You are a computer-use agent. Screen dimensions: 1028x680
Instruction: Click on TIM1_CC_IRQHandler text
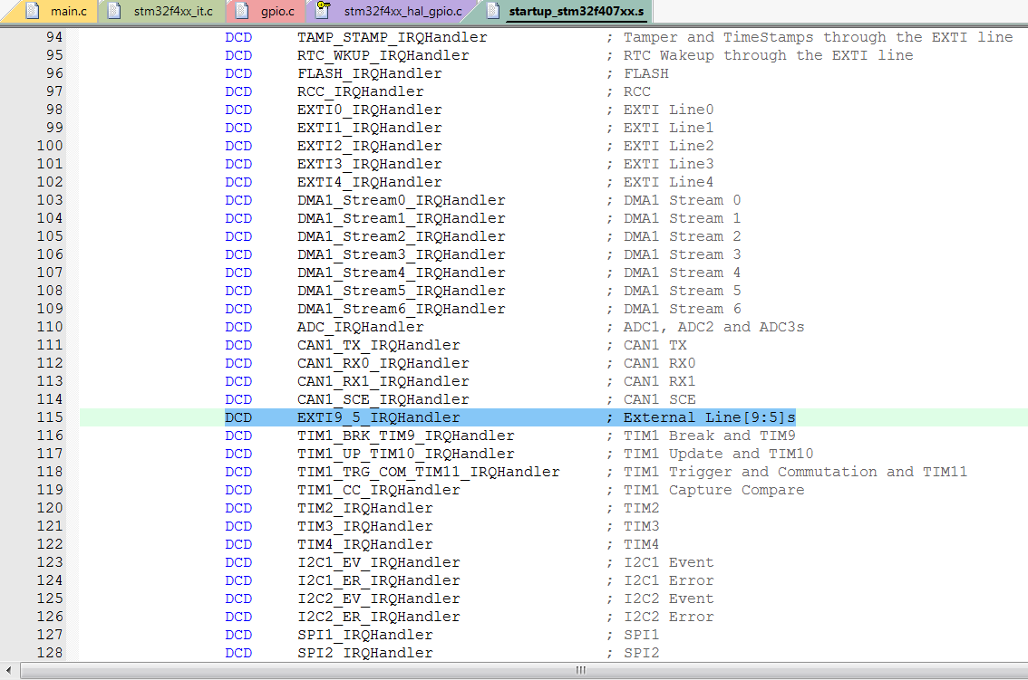click(378, 490)
